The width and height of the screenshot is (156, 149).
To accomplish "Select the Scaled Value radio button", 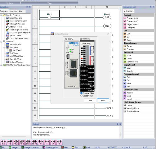I will click(81, 96).
